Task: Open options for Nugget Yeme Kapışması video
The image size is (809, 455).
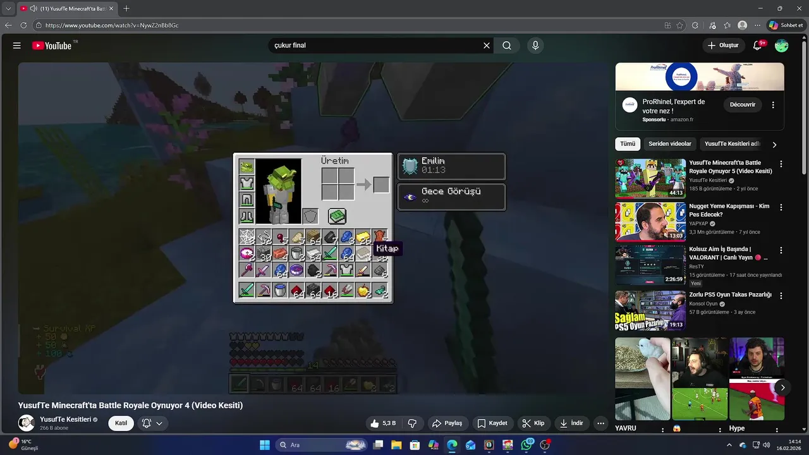Action: pyautogui.click(x=781, y=207)
